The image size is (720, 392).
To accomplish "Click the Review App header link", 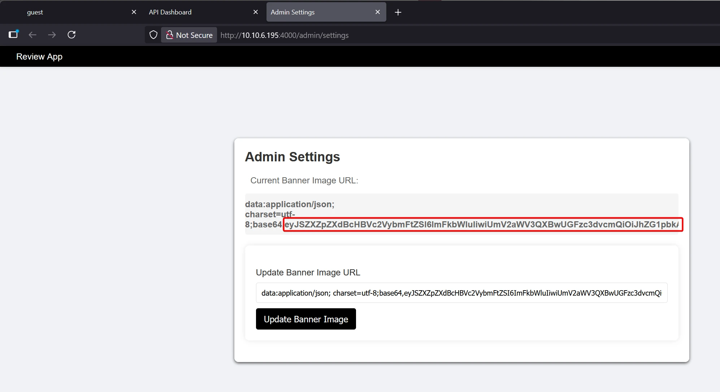I will pos(39,57).
